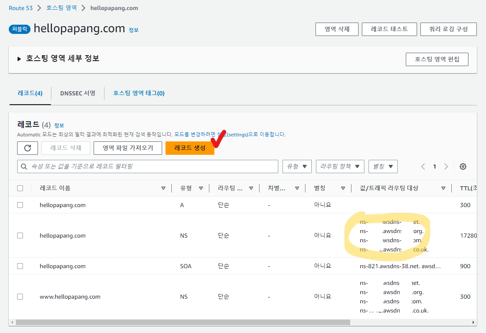The height and width of the screenshot is (333, 486).
Task: Sort by 별칭 column arrow
Action: click(343, 188)
